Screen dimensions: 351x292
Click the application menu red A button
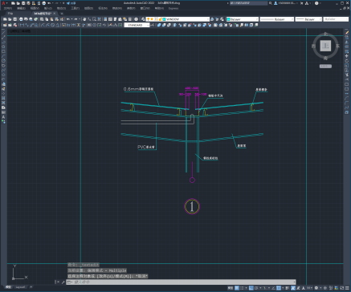3,3
